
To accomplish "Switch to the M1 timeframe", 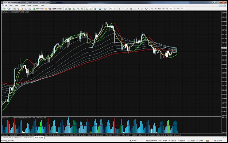I will (x=152, y=9).
